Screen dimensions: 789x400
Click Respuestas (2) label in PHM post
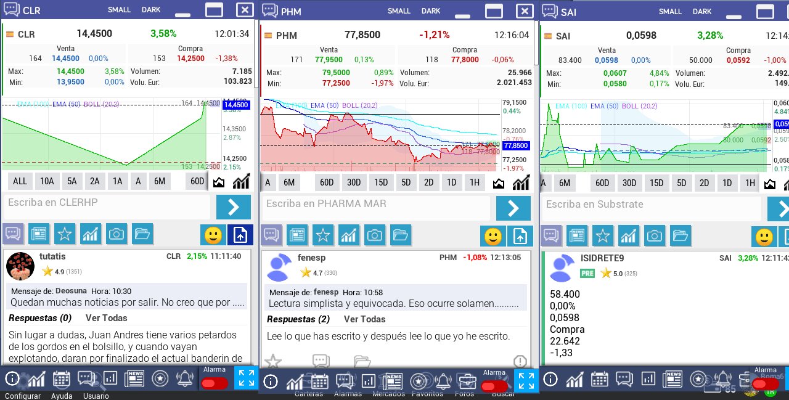pyautogui.click(x=298, y=319)
